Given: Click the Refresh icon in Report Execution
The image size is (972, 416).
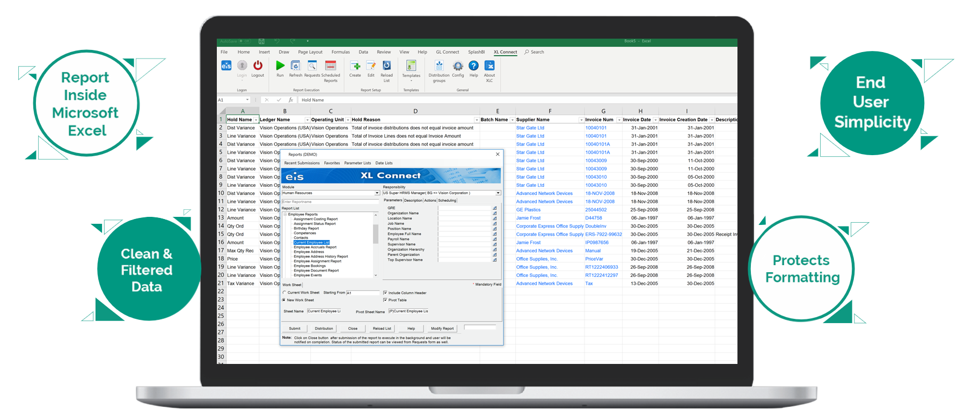Looking at the screenshot, I should pos(296,65).
